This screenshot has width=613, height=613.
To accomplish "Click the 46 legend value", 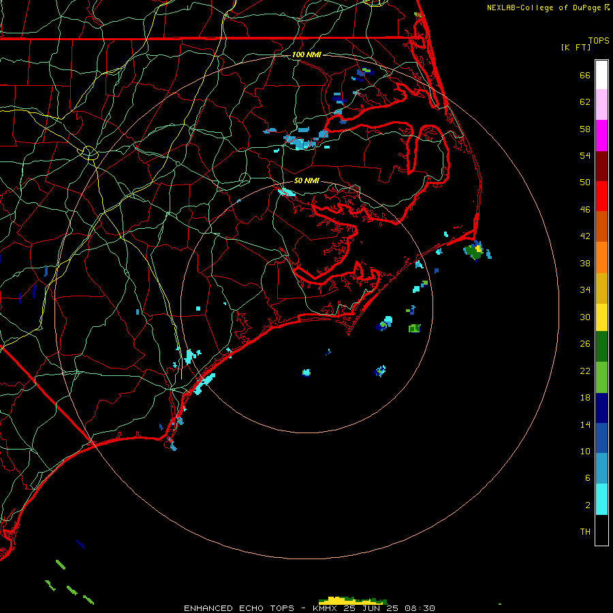I will 585,210.
